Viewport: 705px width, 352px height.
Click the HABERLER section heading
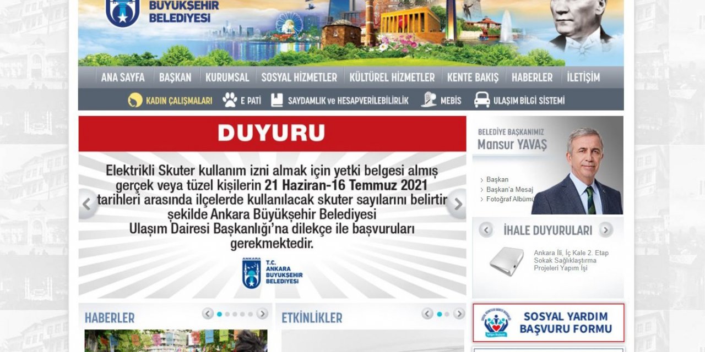(110, 317)
